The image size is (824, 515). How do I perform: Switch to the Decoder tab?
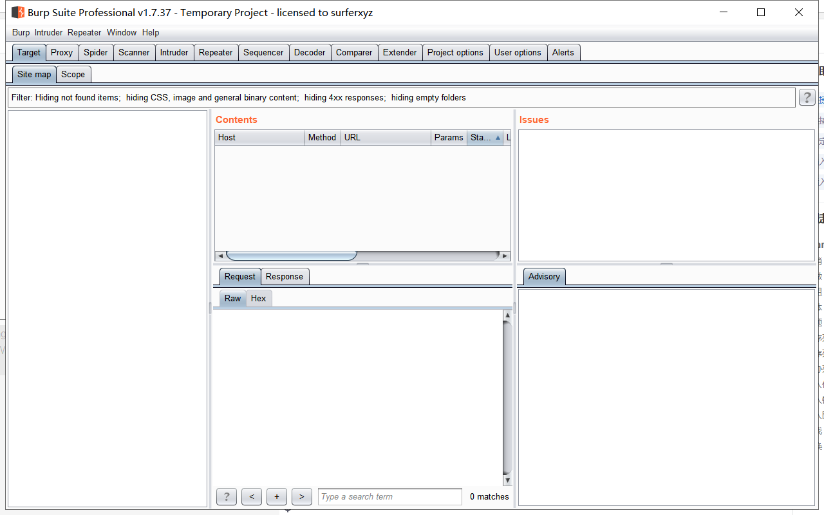coord(310,53)
